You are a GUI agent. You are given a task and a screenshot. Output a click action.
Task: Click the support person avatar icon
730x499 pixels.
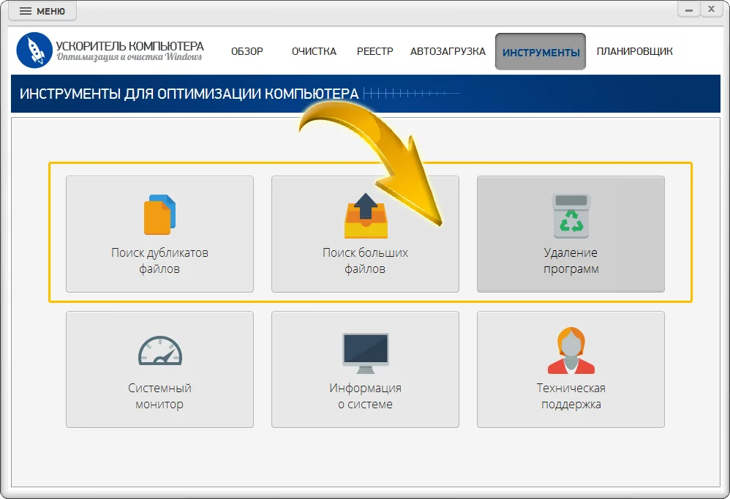571,351
